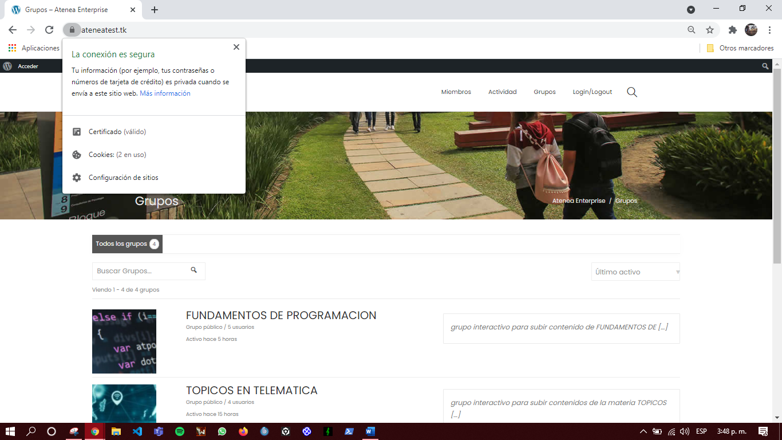Click the magnifier inside the Buscar Grupos box
Image resolution: width=782 pixels, height=440 pixels.
pyautogui.click(x=194, y=270)
